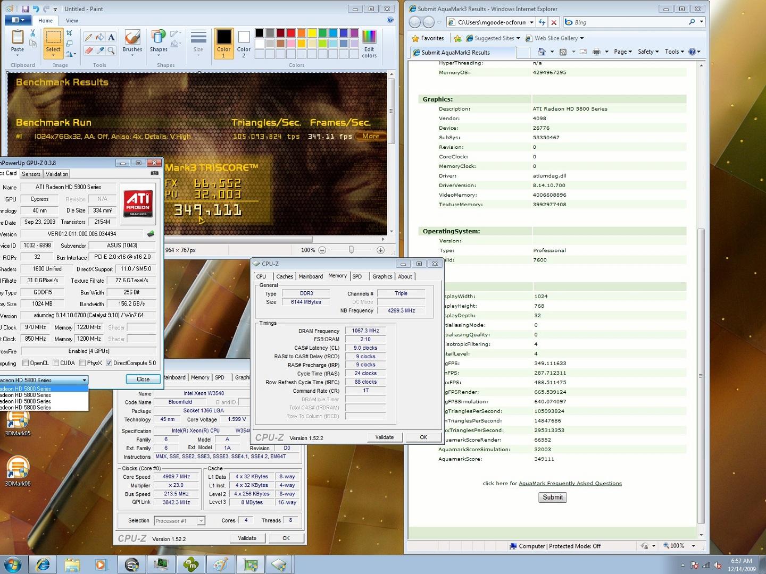Image resolution: width=766 pixels, height=574 pixels.
Task: Click the Home icon in IE command bar
Action: pyautogui.click(x=542, y=52)
